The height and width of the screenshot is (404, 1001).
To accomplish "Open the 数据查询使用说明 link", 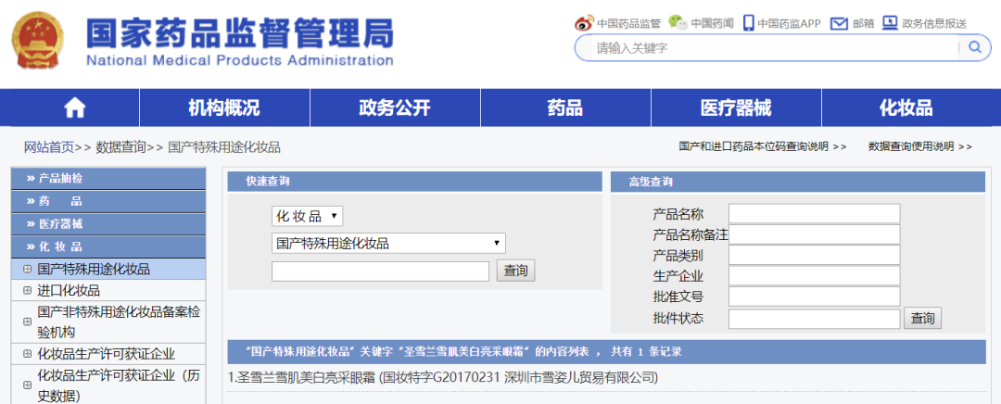I will click(920, 146).
